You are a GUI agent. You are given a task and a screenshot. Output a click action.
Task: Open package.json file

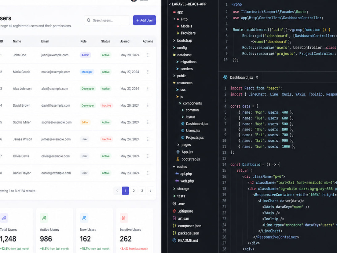(186, 233)
